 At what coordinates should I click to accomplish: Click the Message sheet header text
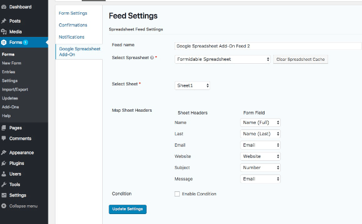[183, 179]
